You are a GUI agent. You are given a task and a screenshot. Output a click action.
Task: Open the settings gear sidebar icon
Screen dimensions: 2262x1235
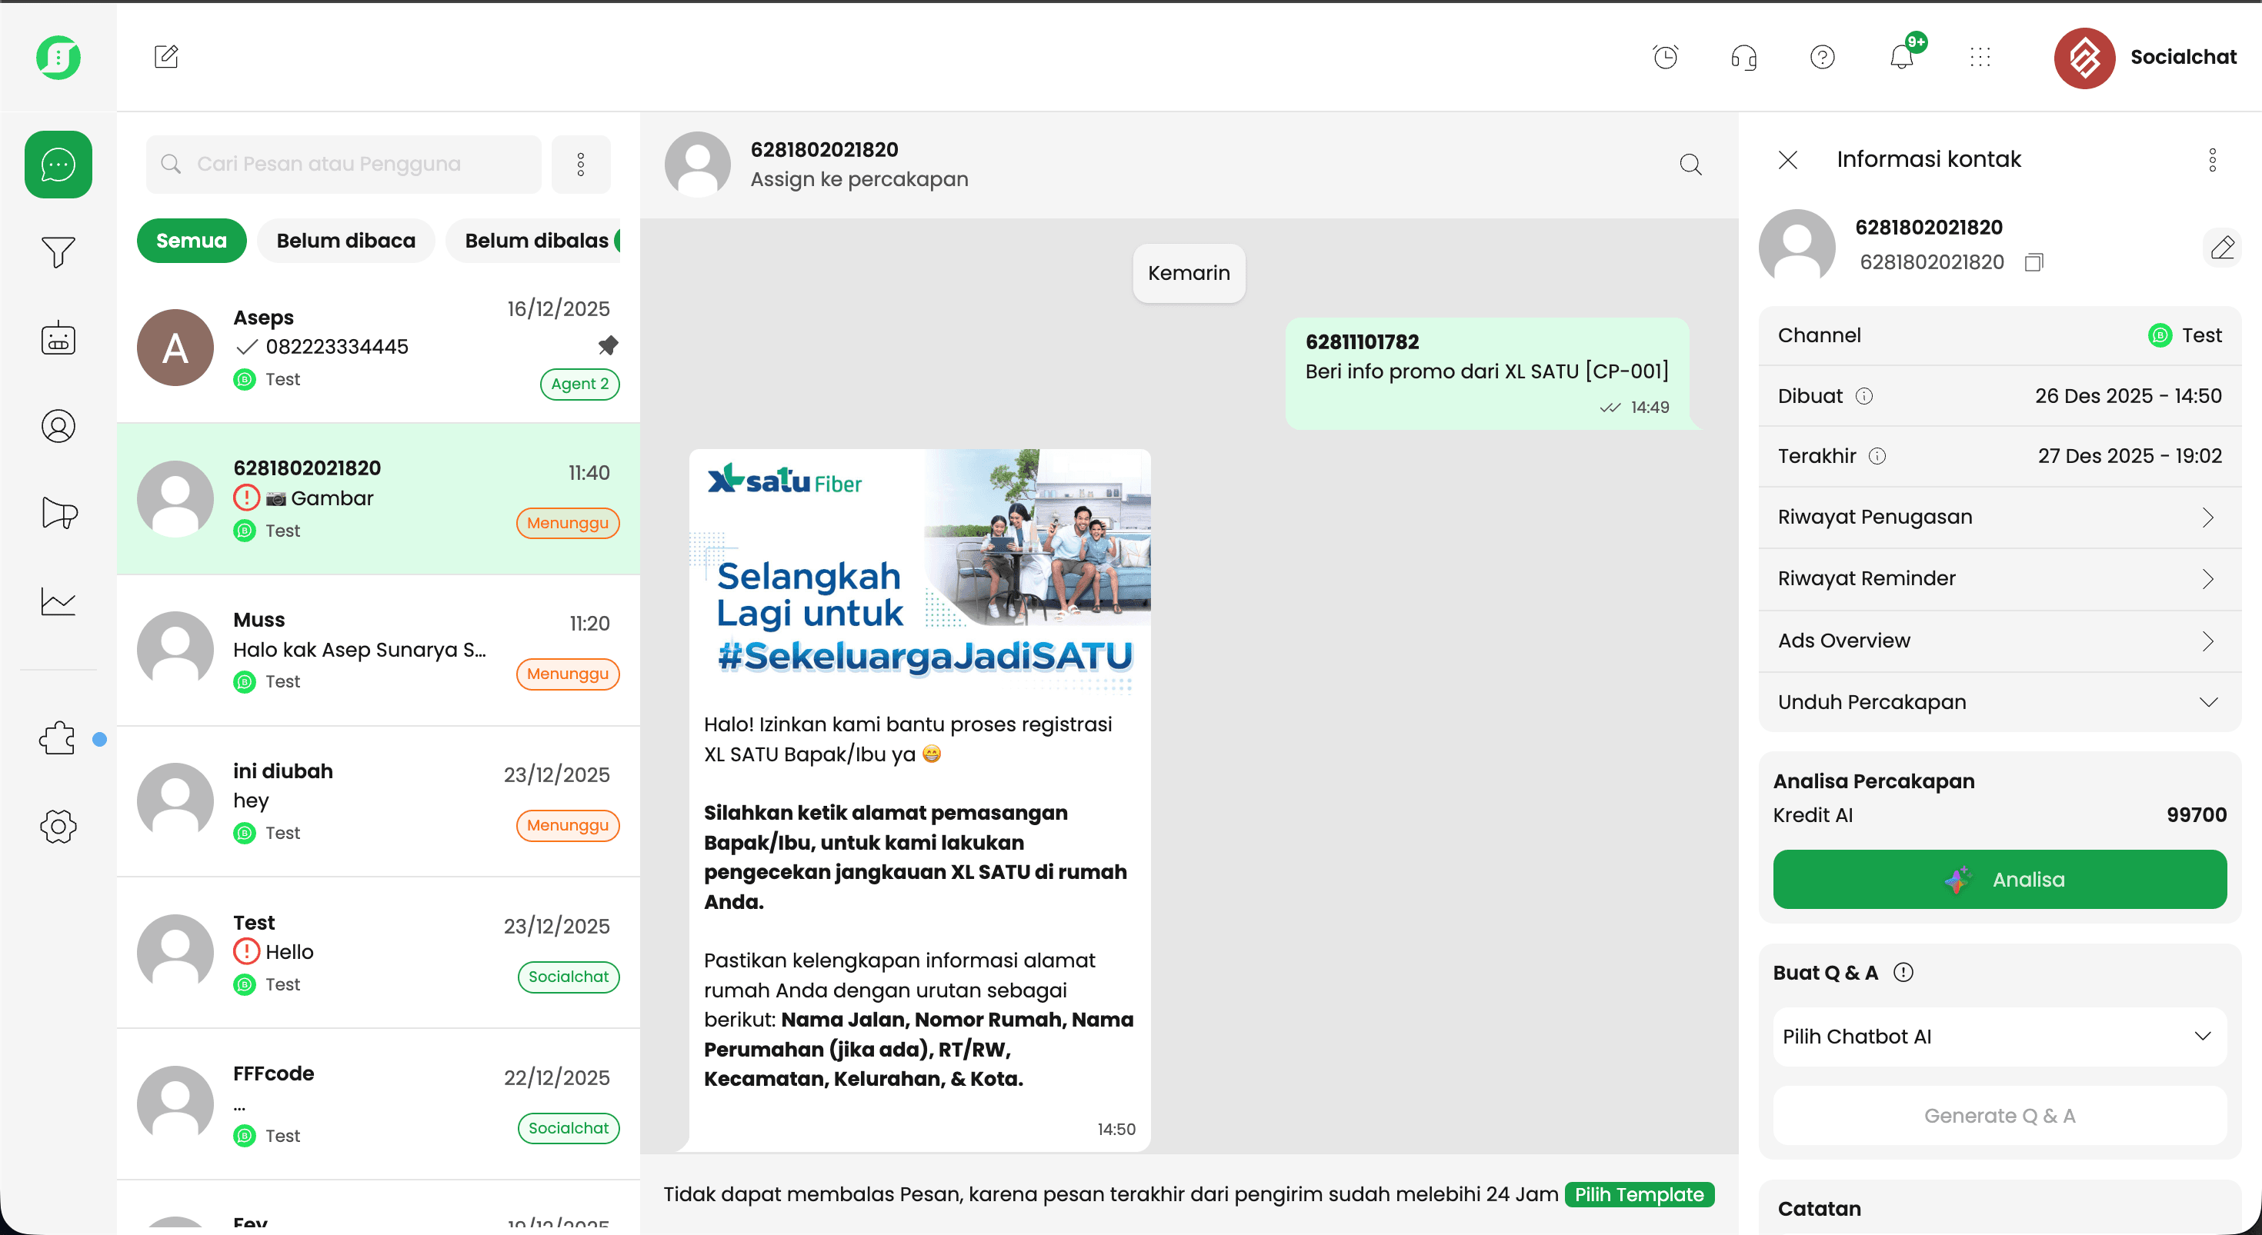[58, 826]
